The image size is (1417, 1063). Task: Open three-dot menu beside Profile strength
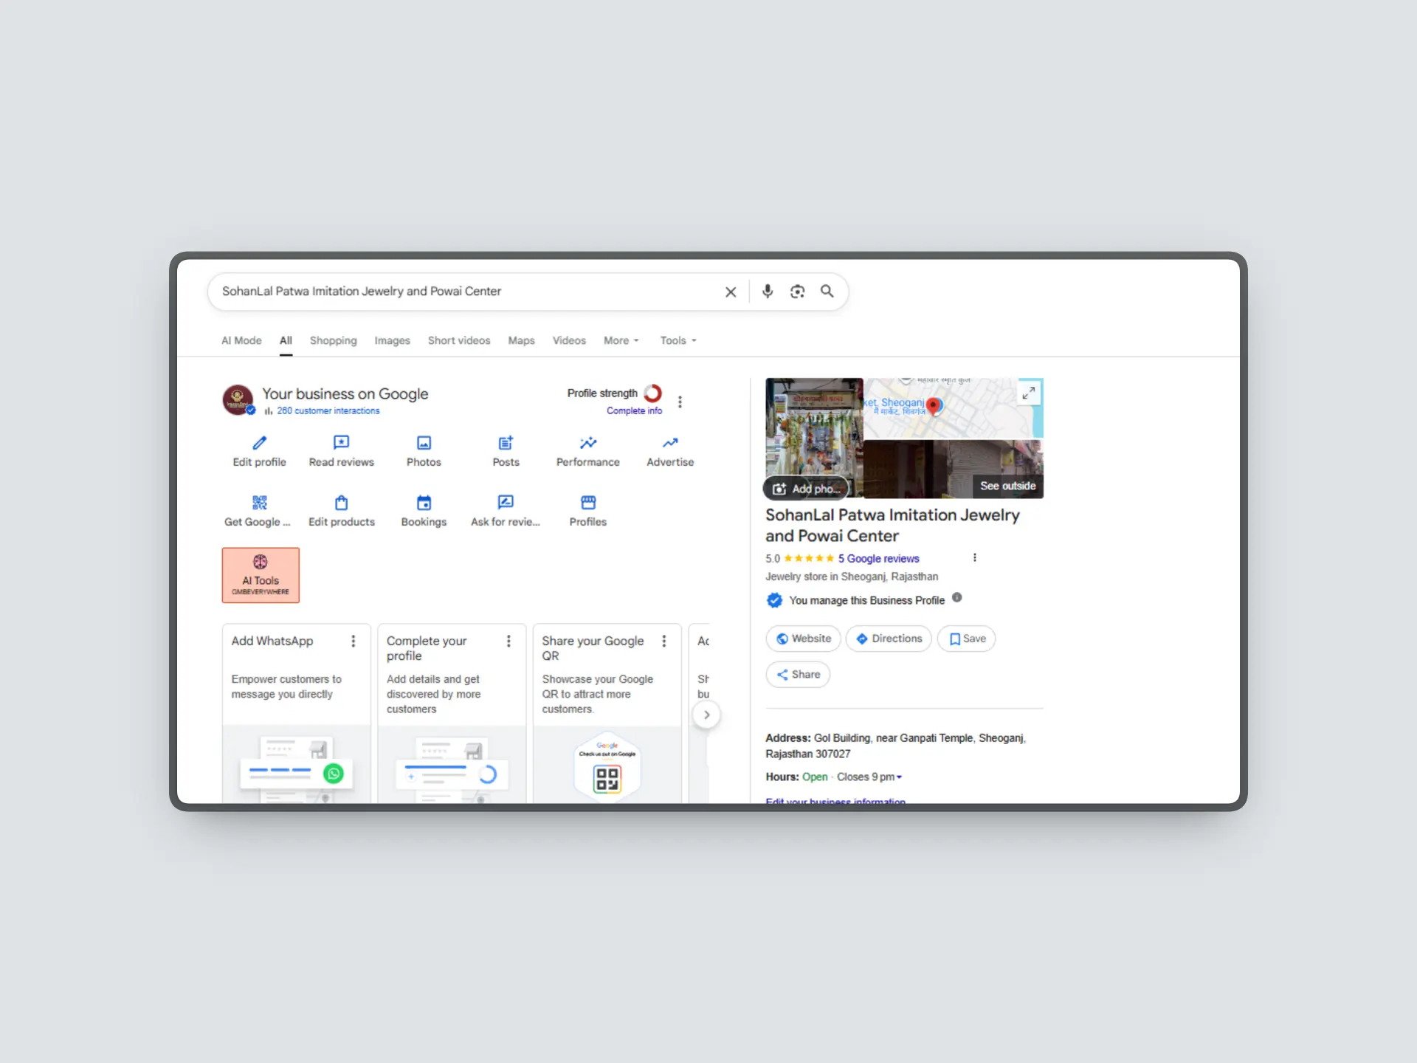pos(680,402)
